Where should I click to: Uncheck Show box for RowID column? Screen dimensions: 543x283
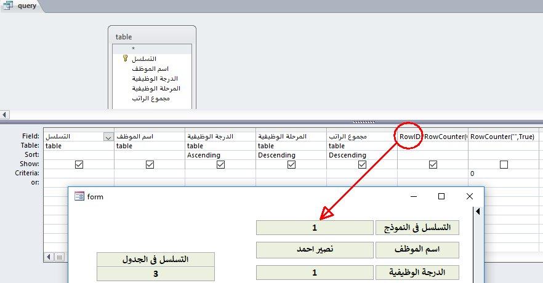pos(433,165)
